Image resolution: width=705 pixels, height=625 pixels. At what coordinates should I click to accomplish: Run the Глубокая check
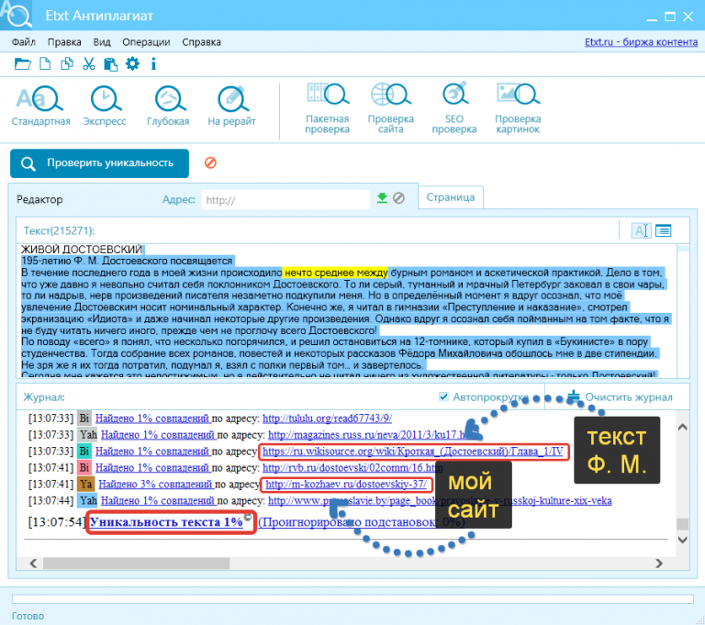click(168, 106)
